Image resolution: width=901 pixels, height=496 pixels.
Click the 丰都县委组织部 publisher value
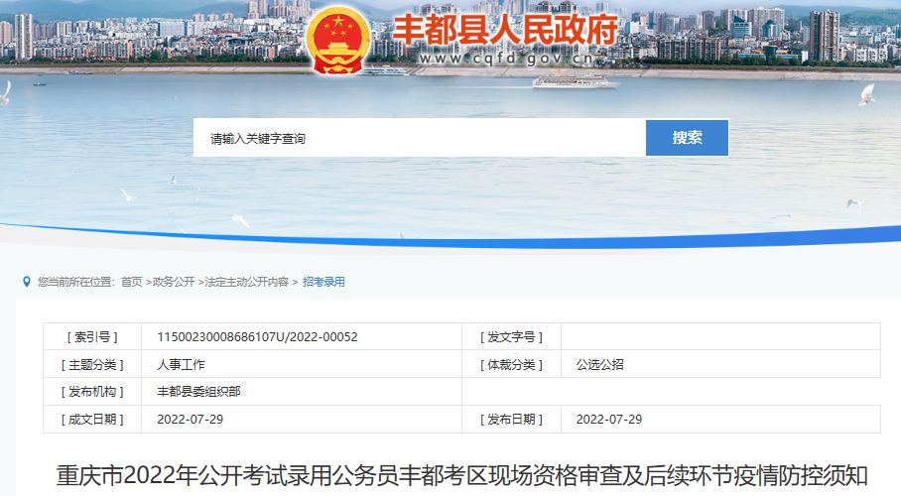pyautogui.click(x=198, y=392)
